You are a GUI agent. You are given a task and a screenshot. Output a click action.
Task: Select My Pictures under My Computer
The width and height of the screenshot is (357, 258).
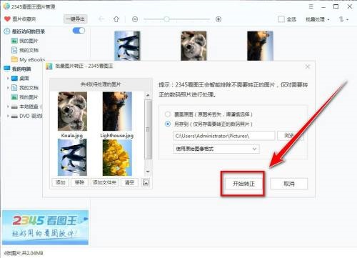25,97
